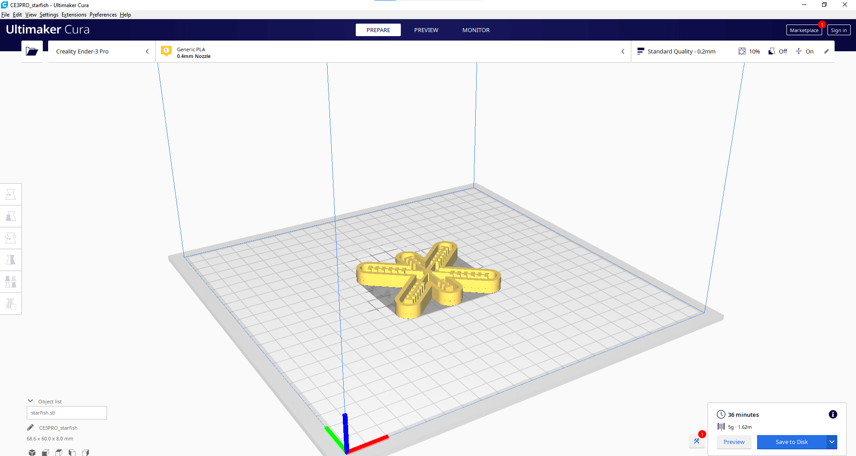Viewport: 856px width, 456px height.
Task: Select starfish.stl in the object list
Action: tap(67, 413)
